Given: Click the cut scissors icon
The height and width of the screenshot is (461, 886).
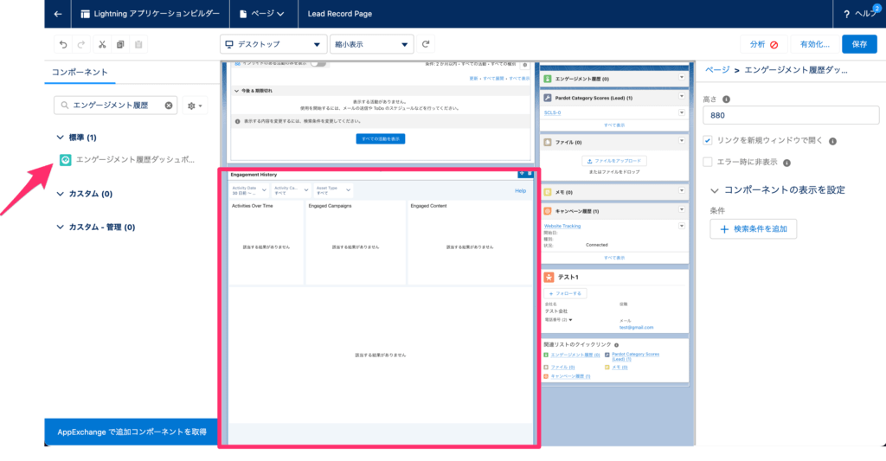Looking at the screenshot, I should pyautogui.click(x=101, y=44).
